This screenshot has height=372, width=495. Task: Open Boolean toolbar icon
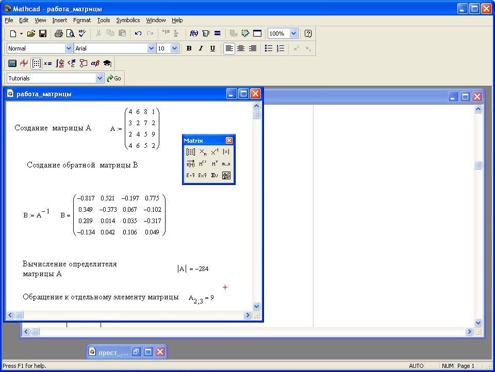point(72,63)
